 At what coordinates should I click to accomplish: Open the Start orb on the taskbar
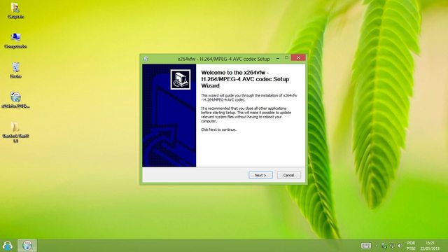[8, 246]
